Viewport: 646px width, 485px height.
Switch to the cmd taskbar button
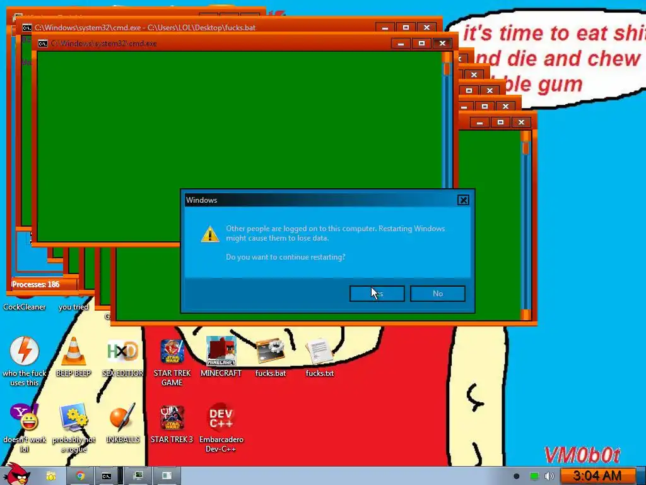coord(106,476)
